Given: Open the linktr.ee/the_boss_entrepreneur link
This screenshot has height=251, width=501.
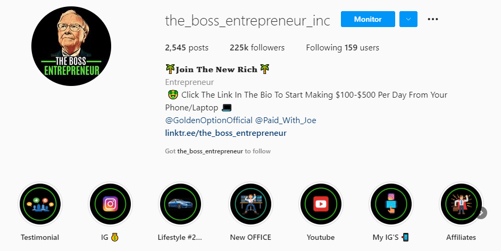Looking at the screenshot, I should pyautogui.click(x=226, y=133).
